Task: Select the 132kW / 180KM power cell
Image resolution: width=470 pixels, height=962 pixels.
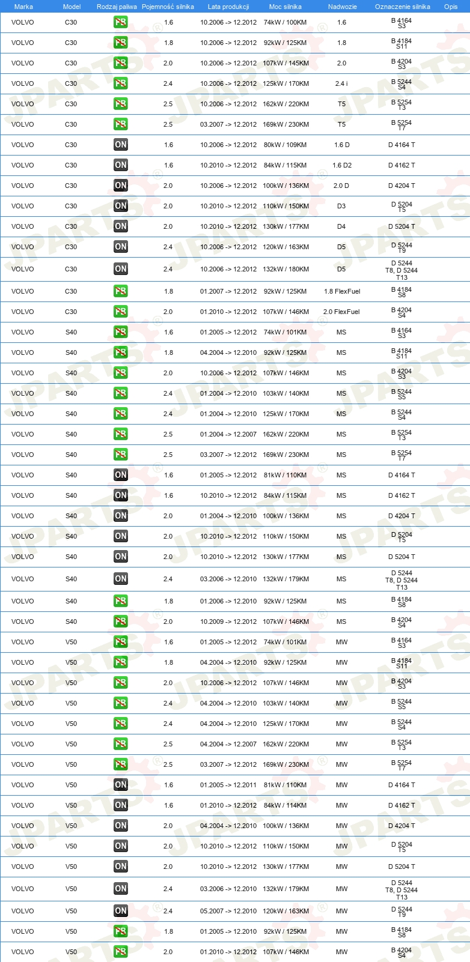Action: point(286,269)
